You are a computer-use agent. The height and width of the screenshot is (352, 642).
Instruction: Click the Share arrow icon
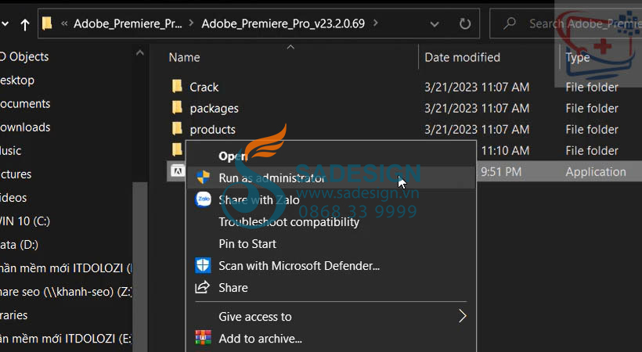(202, 287)
